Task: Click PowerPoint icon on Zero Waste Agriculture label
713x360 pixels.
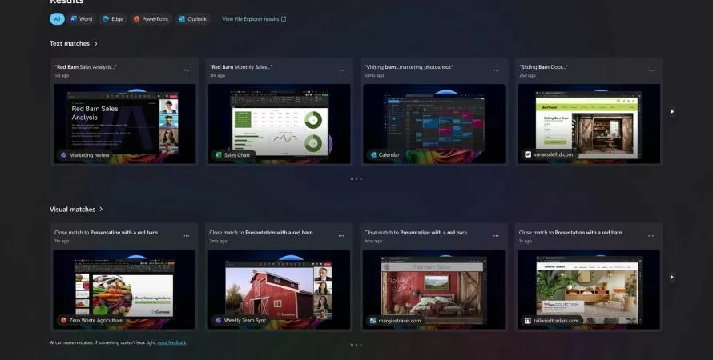Action: tap(63, 320)
